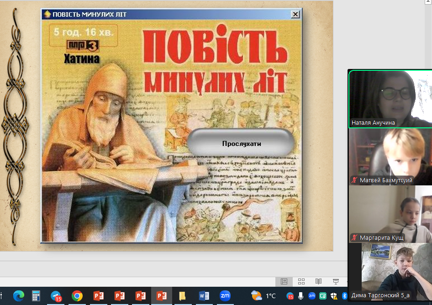Switch to Normal view in PowerPoint status bar
The height and width of the screenshot is (305, 432).
coord(284,281)
